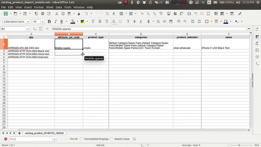The height and width of the screenshot is (147, 261).
Task: Toggle Center Horizontally alignment
Action: [x=100, y=22]
